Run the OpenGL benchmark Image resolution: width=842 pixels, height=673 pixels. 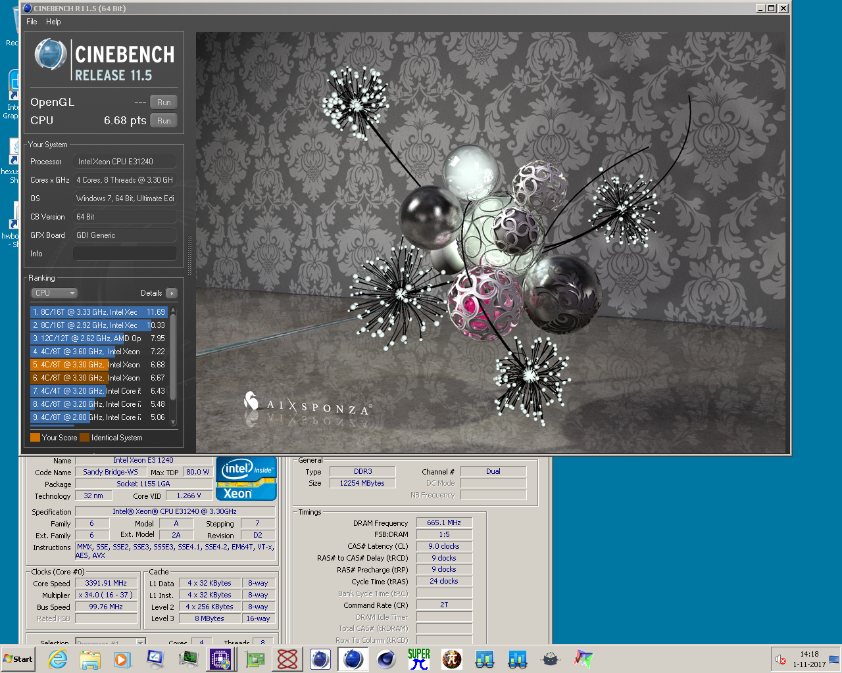164,103
